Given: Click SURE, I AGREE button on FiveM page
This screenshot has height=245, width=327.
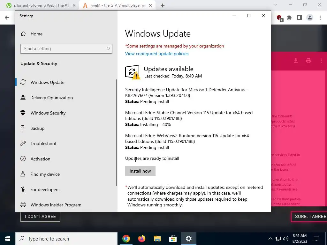Looking at the screenshot, I should click(309, 217).
